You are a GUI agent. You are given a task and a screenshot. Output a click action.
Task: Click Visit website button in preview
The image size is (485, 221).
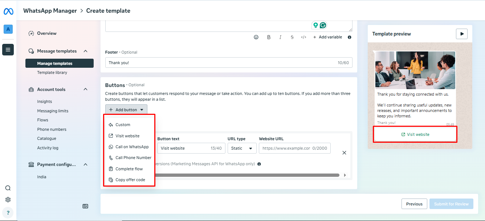point(415,134)
